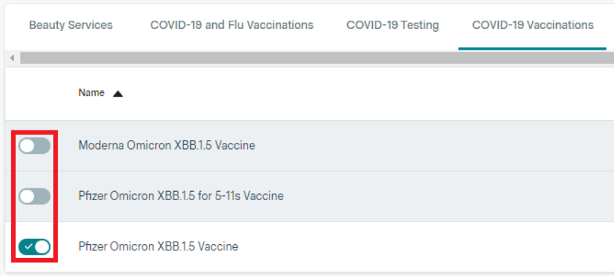The width and height of the screenshot is (614, 276).
Task: Sort the list by the Name column header
Action: coord(91,93)
